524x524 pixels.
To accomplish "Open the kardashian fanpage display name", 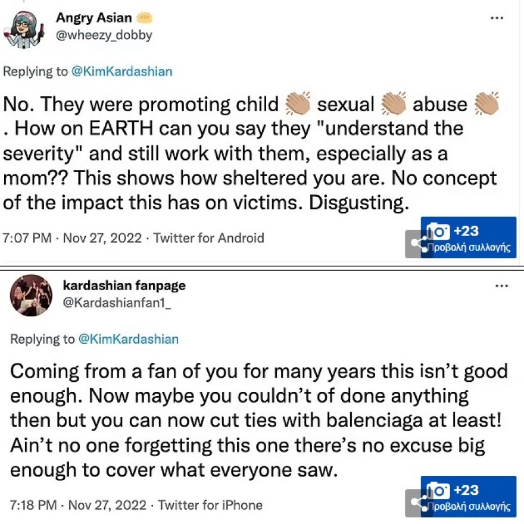I will pos(124,285).
